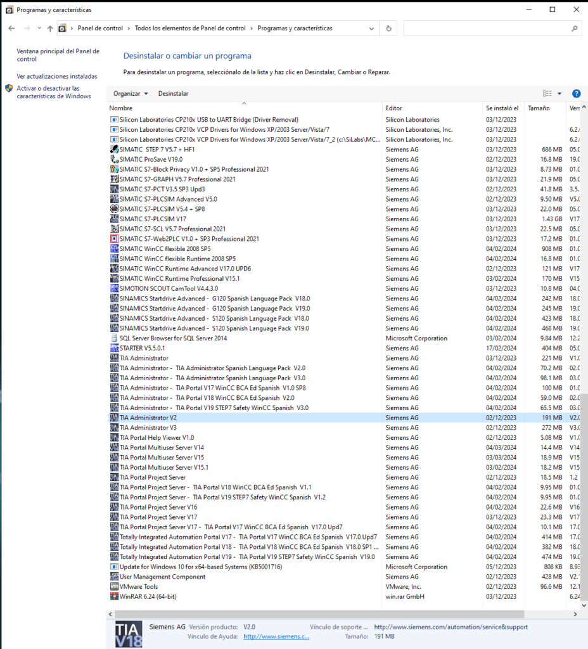Click the TIA V18 details pane logo
The height and width of the screenshot is (649, 588).
tap(129, 634)
